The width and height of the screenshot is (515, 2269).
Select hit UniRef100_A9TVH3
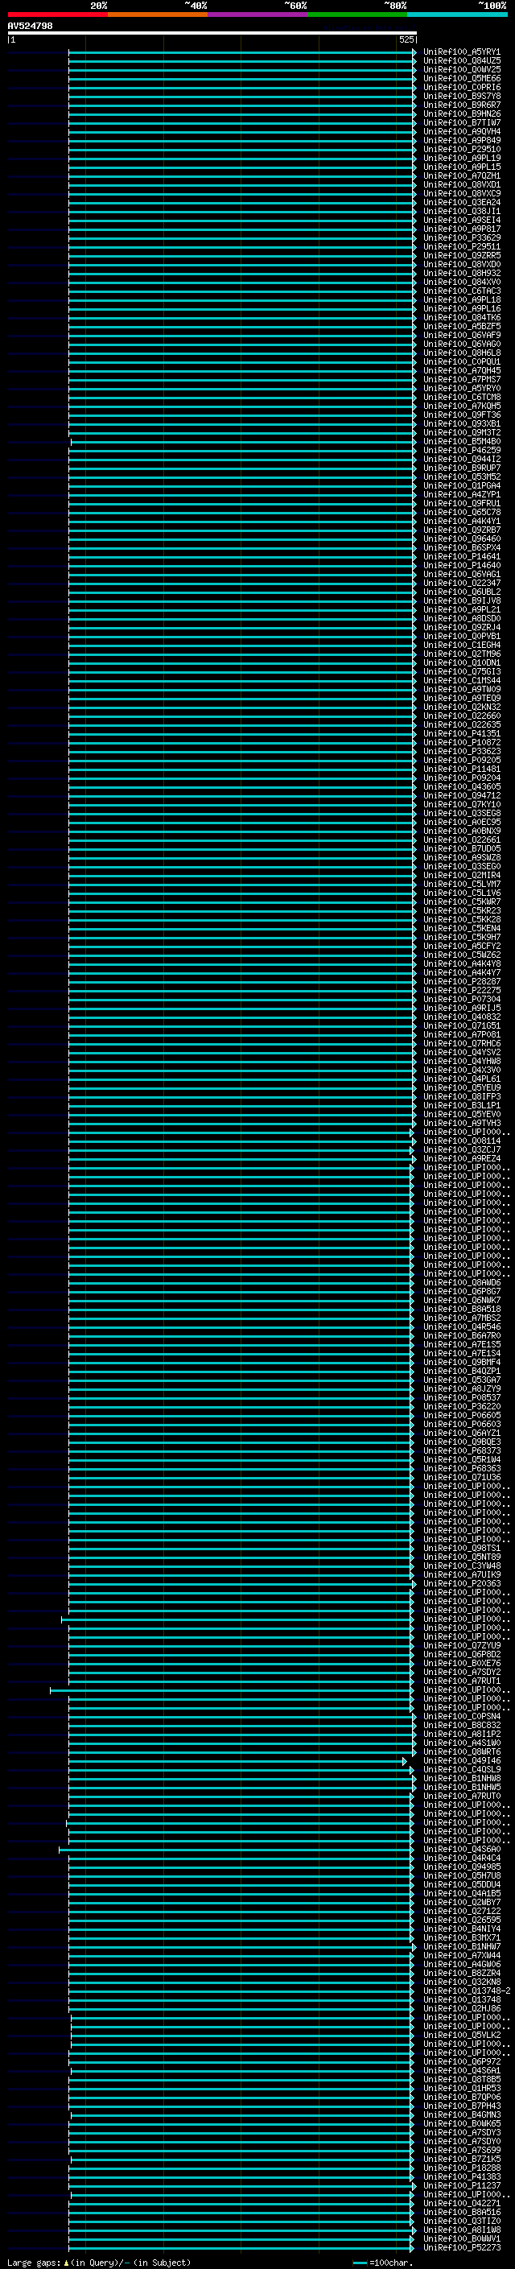(x=461, y=1123)
